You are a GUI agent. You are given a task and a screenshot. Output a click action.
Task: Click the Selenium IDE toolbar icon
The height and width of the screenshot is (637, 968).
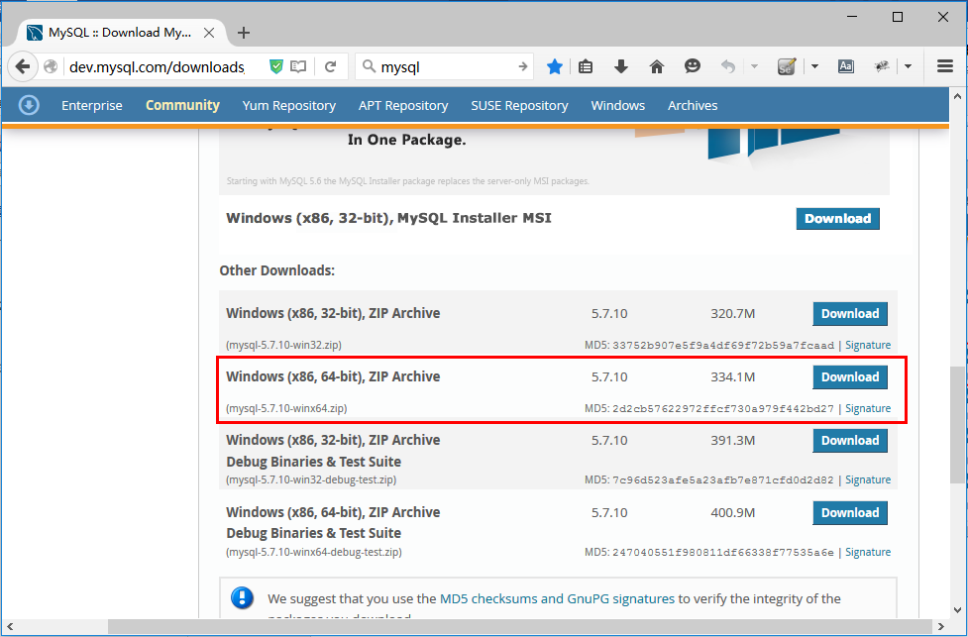[787, 66]
